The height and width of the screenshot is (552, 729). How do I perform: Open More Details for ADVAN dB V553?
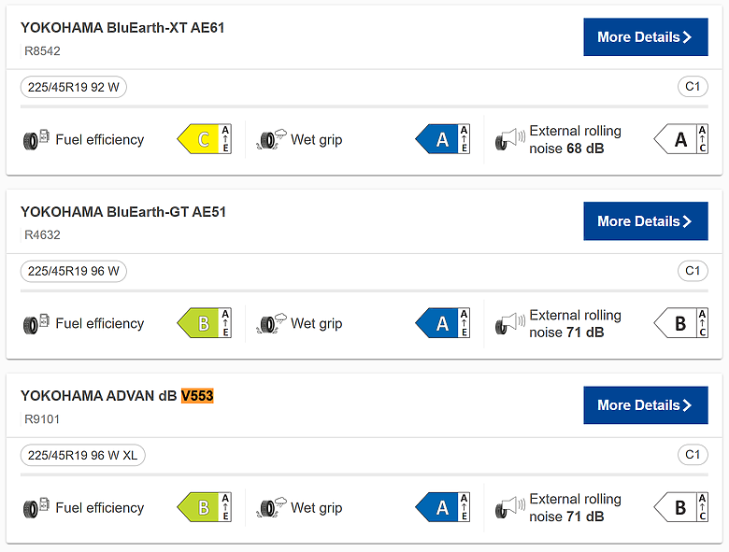pos(645,405)
